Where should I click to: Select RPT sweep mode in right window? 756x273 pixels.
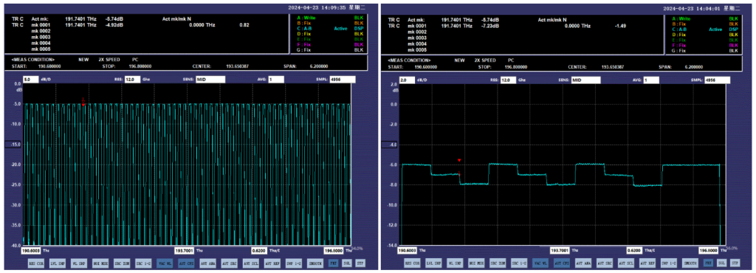pyautogui.click(x=709, y=263)
